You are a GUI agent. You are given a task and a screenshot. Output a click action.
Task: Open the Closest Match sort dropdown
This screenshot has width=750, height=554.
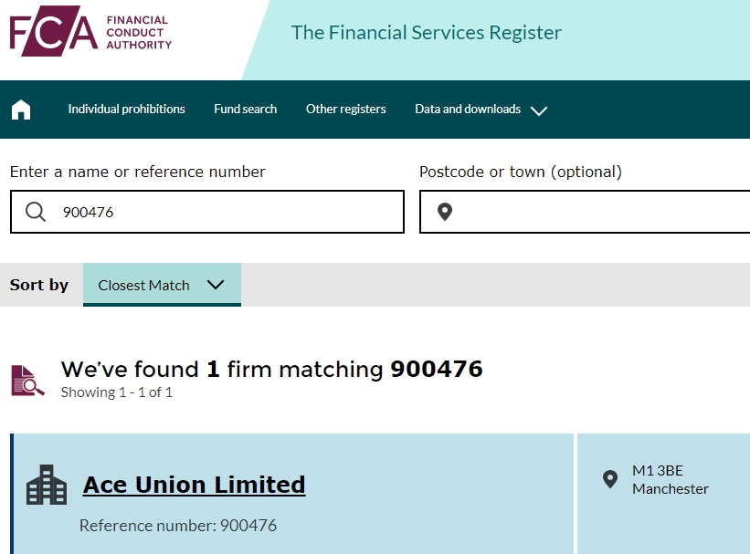pyautogui.click(x=162, y=285)
